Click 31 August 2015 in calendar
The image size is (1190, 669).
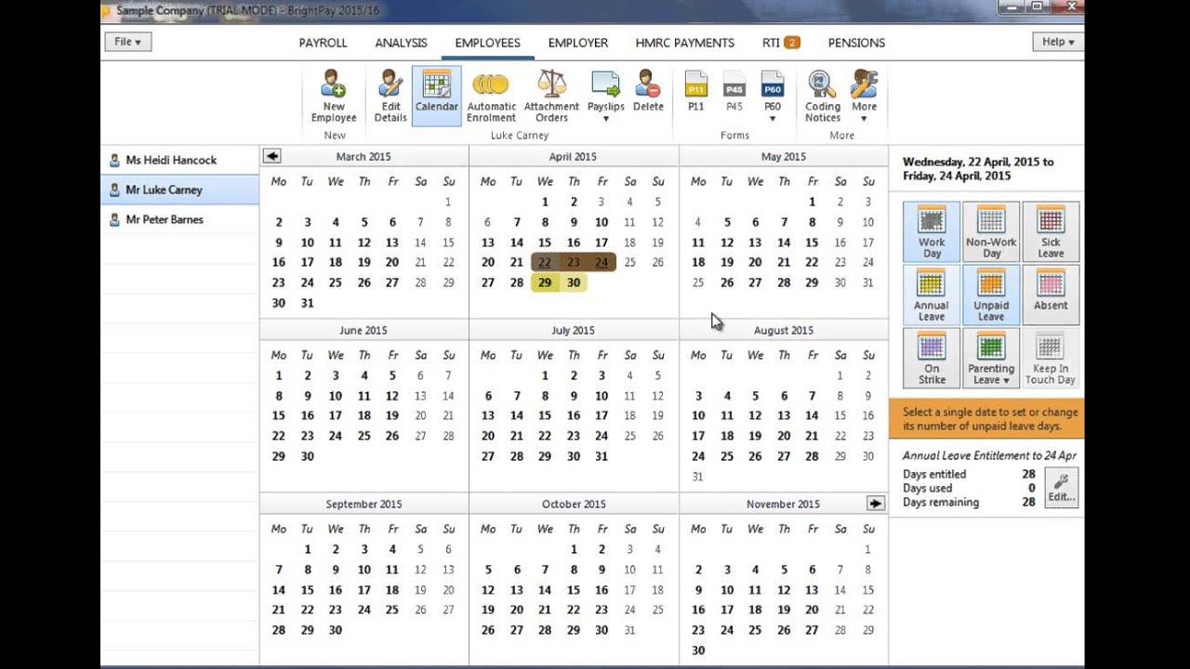point(698,477)
